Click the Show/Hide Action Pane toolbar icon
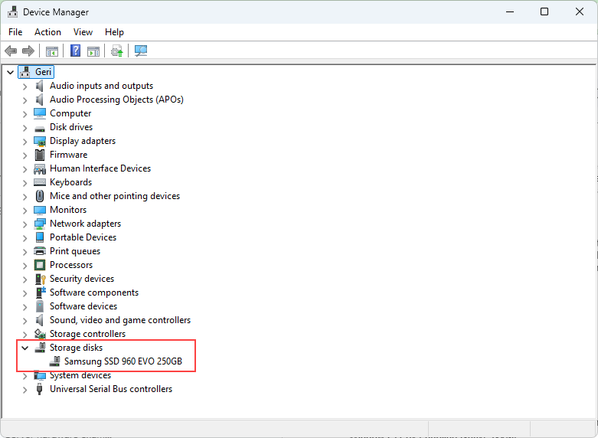This screenshot has width=598, height=438. point(93,51)
